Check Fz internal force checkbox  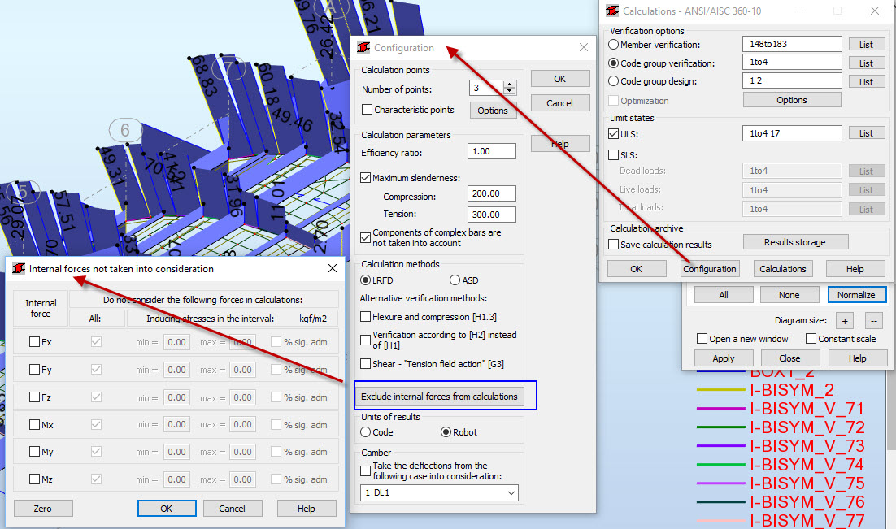point(34,397)
